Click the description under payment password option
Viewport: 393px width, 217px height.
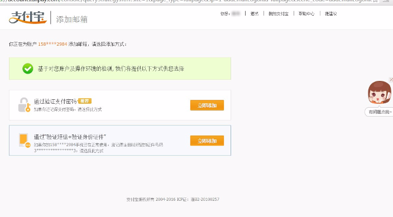68,109
